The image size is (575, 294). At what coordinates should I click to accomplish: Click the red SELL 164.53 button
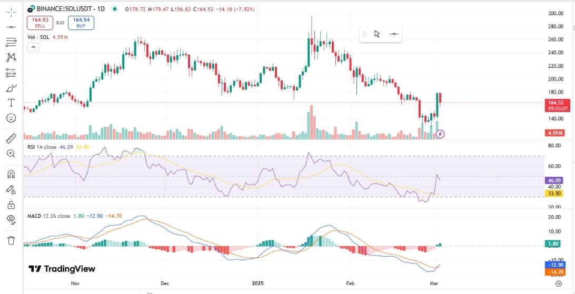pyautogui.click(x=40, y=23)
